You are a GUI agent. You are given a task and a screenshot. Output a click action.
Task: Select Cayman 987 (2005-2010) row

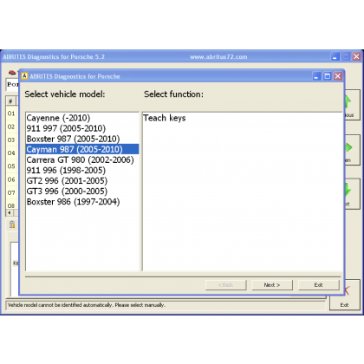(x=82, y=149)
